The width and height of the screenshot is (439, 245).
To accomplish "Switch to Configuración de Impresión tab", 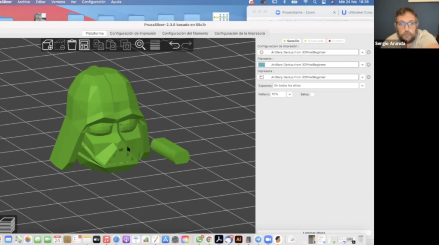I will [133, 33].
